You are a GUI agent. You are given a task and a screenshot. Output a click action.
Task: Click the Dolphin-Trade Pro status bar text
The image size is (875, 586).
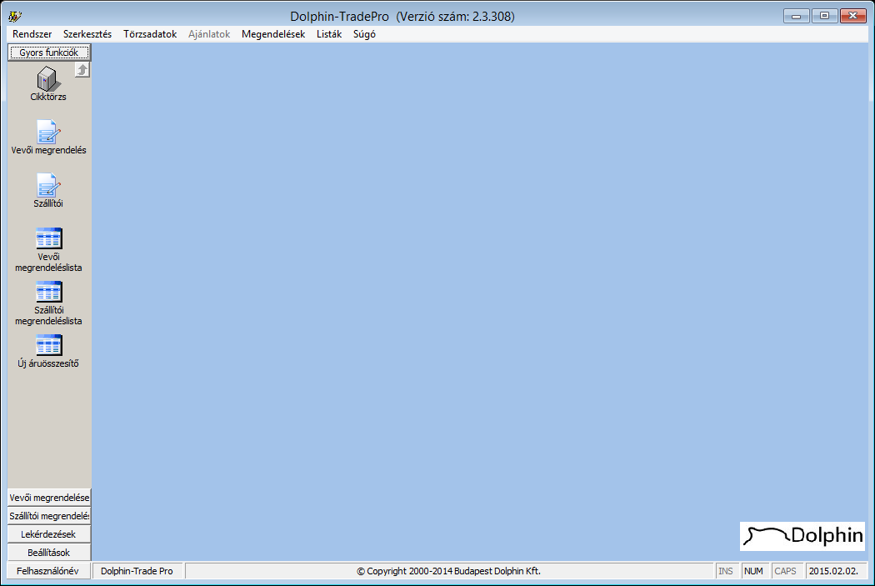coord(137,571)
